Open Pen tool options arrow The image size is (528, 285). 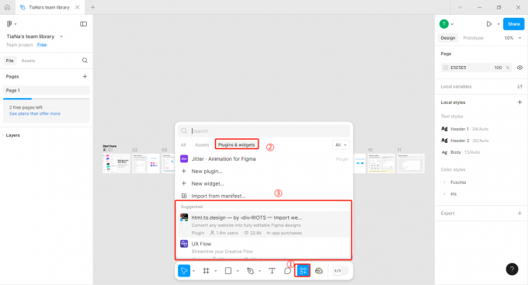pyautogui.click(x=259, y=271)
